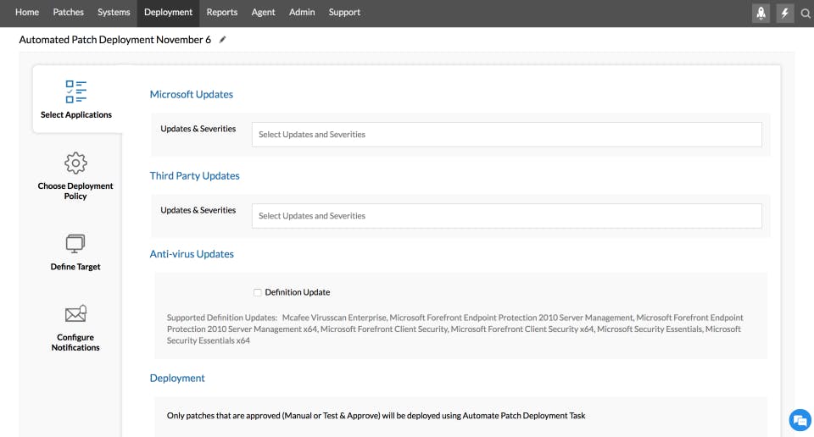Open the Patches menu
814x437 pixels.
point(68,12)
